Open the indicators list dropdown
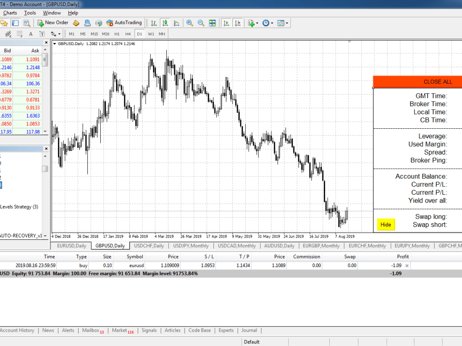This screenshot has height=346, width=462. pyautogui.click(x=253, y=23)
